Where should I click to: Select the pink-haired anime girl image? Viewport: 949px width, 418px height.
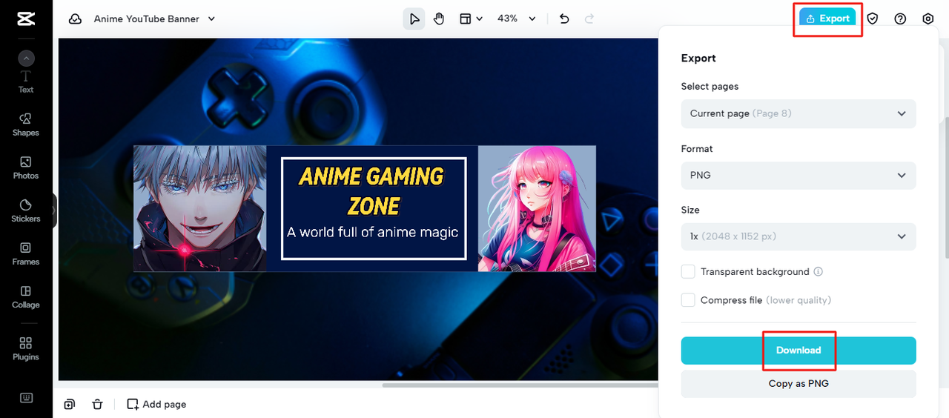tap(537, 208)
